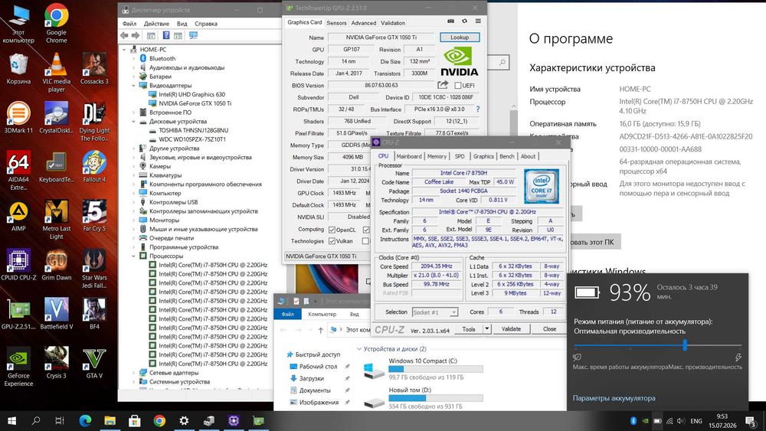Select the Battlefield V desktop icon

(56, 313)
